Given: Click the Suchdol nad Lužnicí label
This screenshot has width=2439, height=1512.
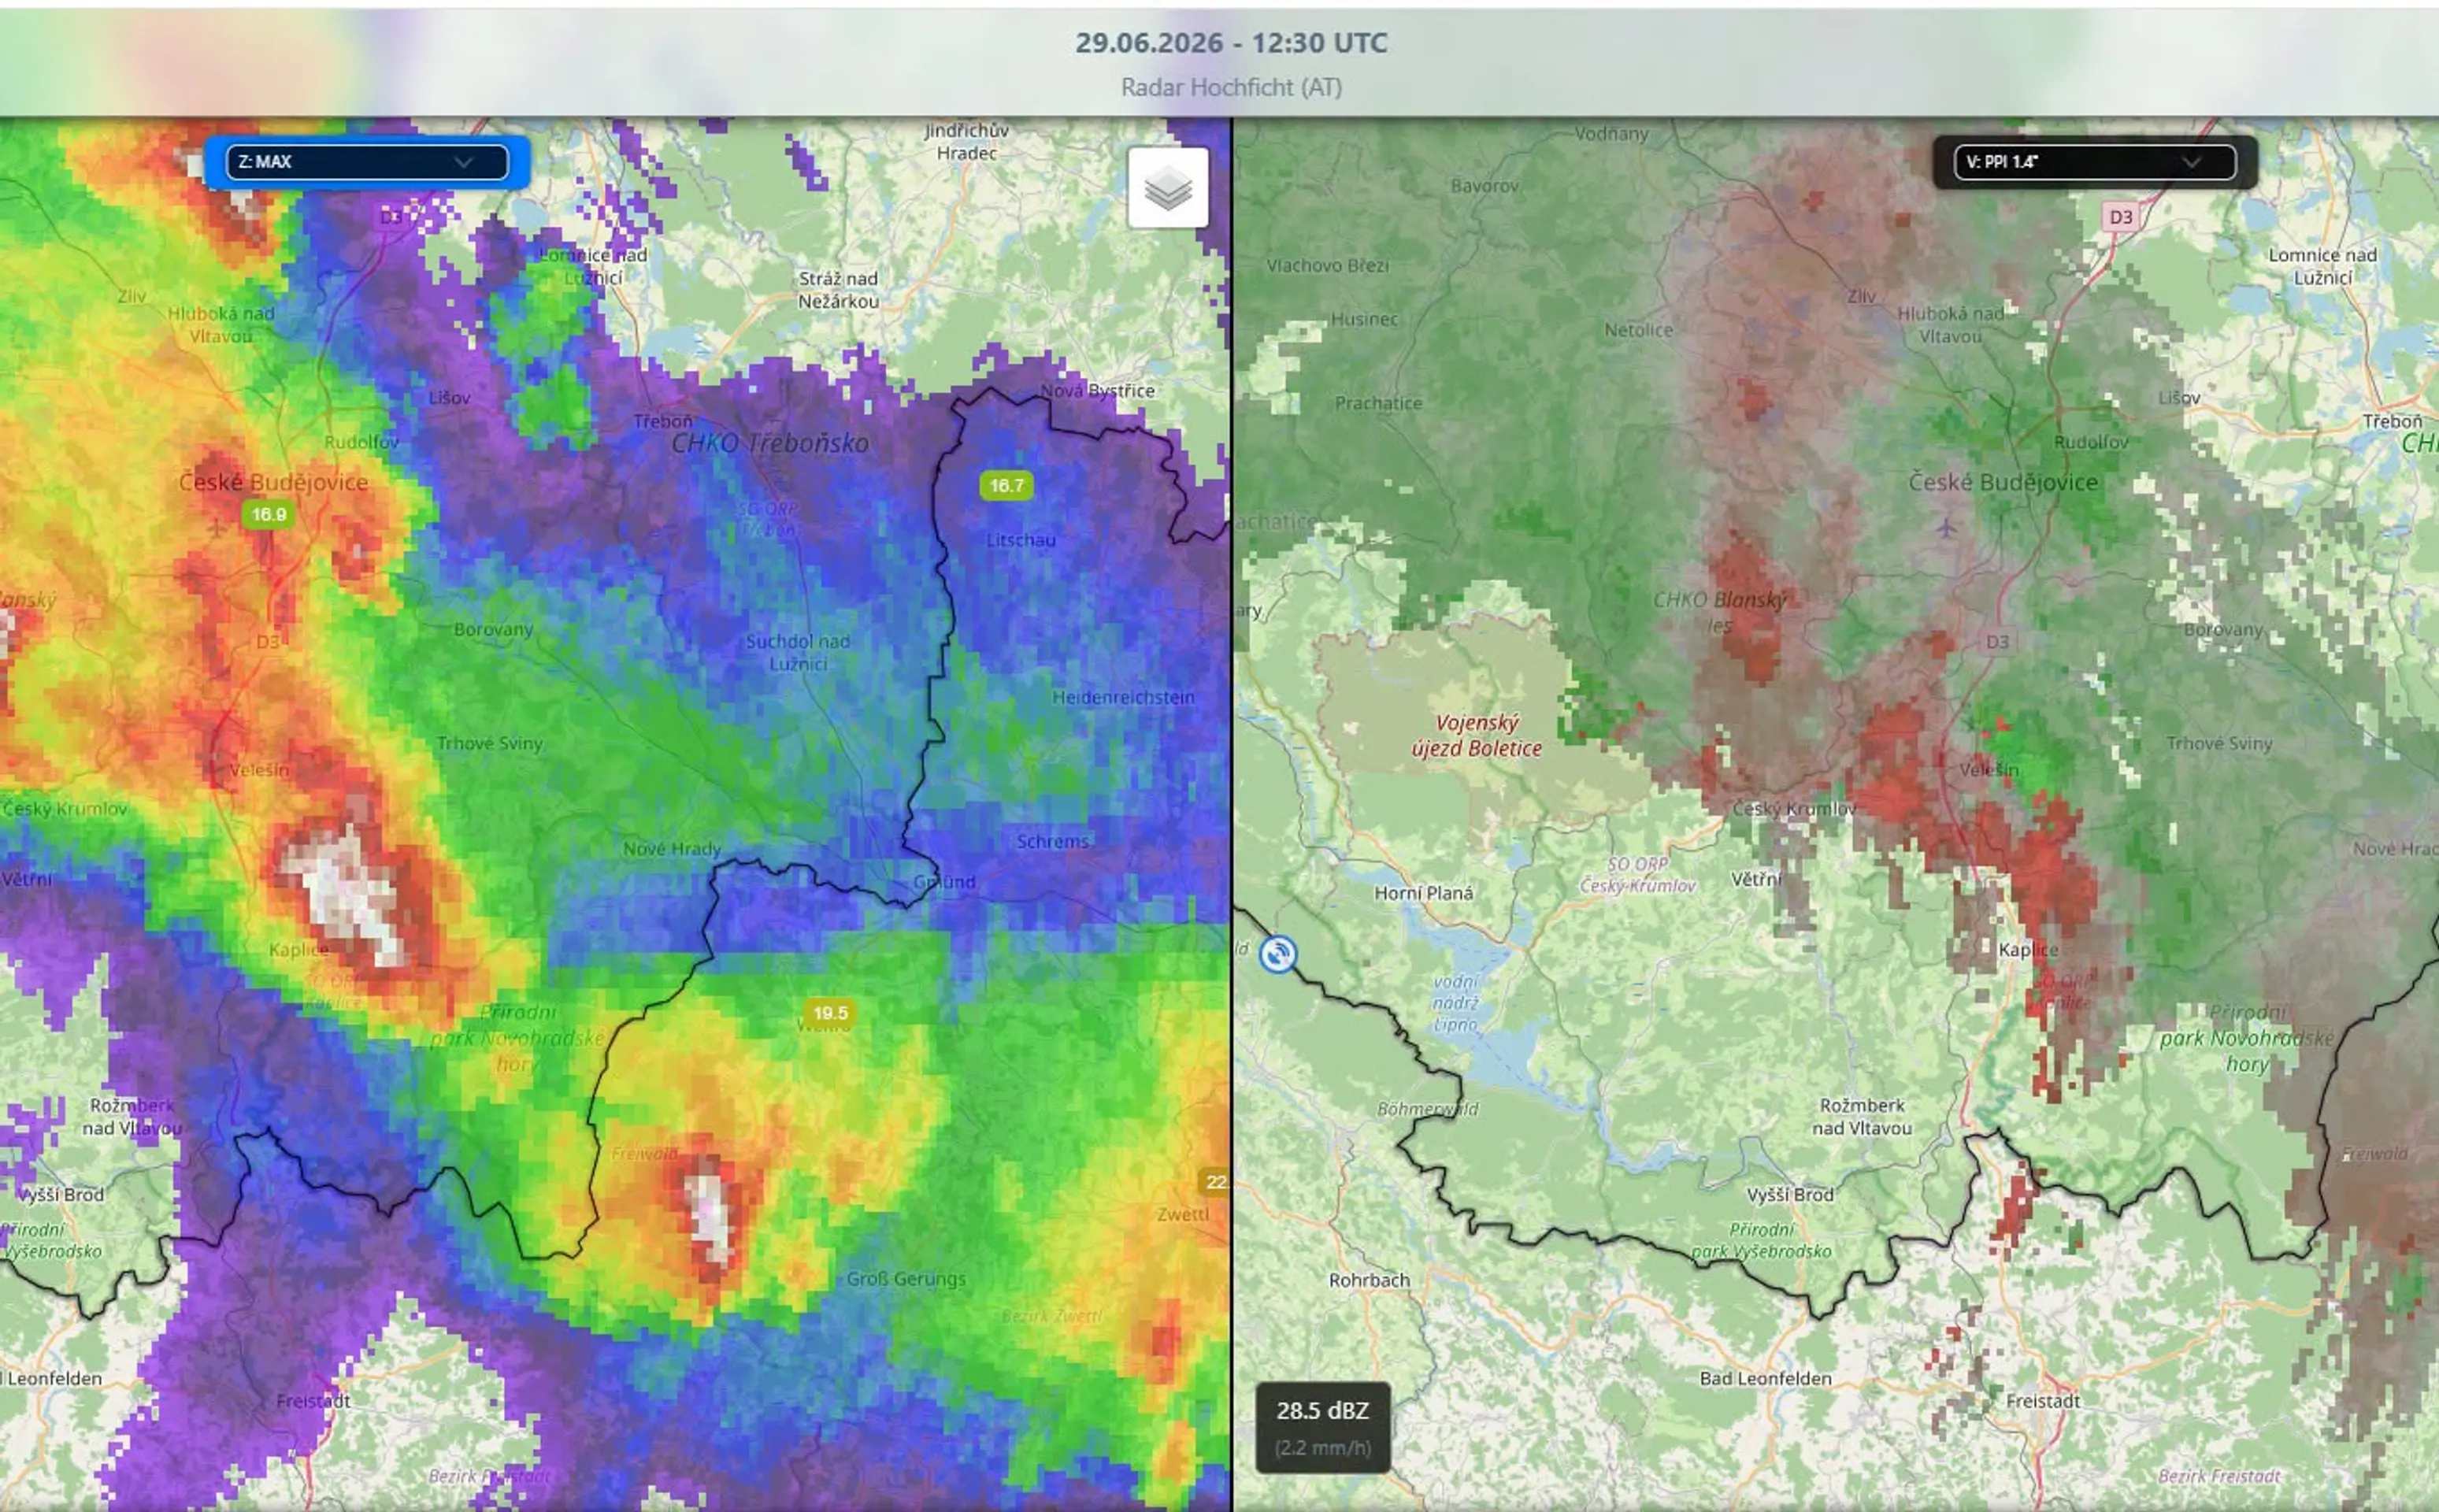Looking at the screenshot, I should pyautogui.click(x=798, y=652).
